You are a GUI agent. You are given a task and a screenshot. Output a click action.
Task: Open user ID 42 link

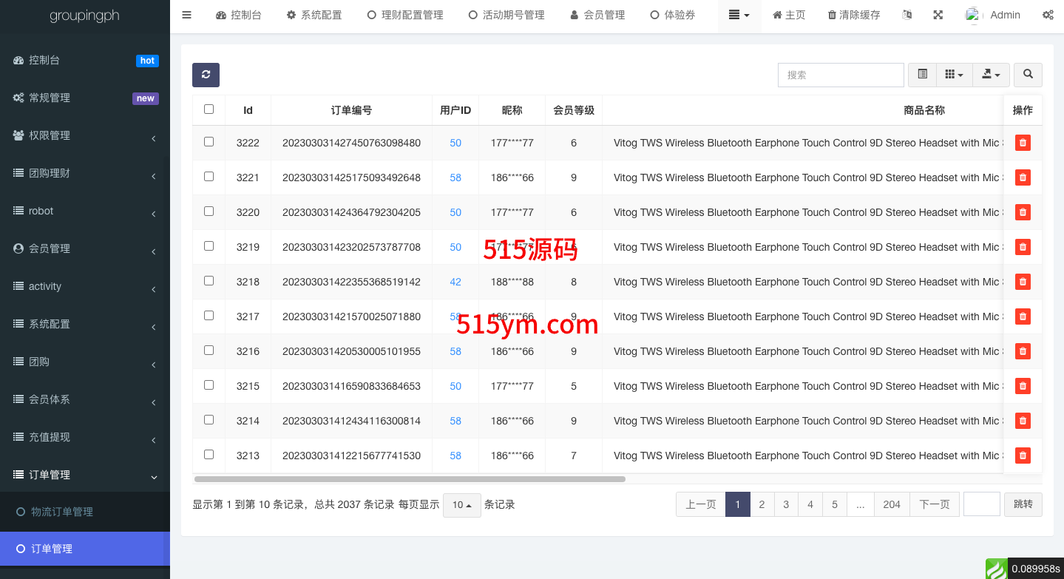pyautogui.click(x=455, y=282)
